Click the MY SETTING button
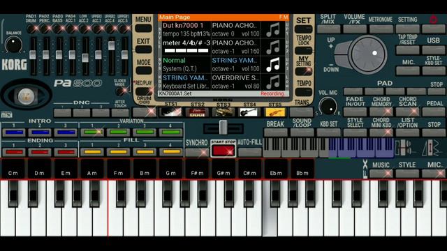Viewport: 447px width, 251px height. point(303,71)
